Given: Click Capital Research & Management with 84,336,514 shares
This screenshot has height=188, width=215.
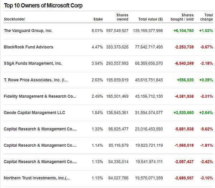Looking at the screenshot, I should pos(40,162).
